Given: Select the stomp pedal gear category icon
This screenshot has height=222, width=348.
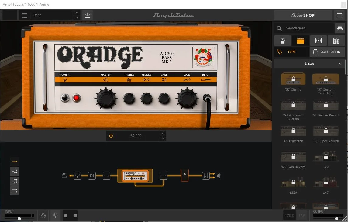Looking at the screenshot, I should point(283,41).
